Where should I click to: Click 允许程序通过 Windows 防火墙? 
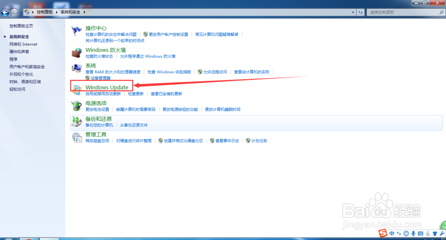148,56
